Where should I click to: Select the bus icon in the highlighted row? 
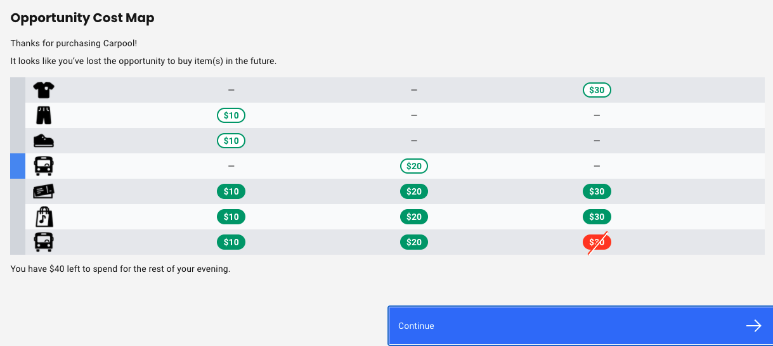(44, 166)
